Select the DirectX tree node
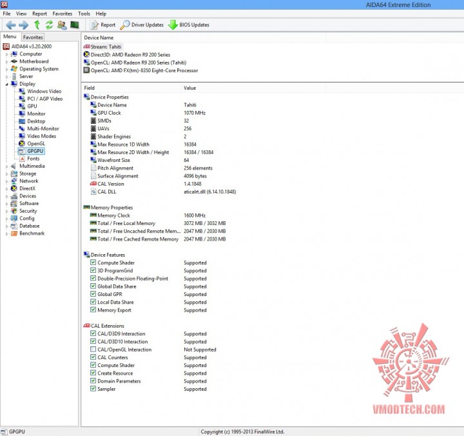Viewport: 464px width, 436px height. tap(27, 188)
